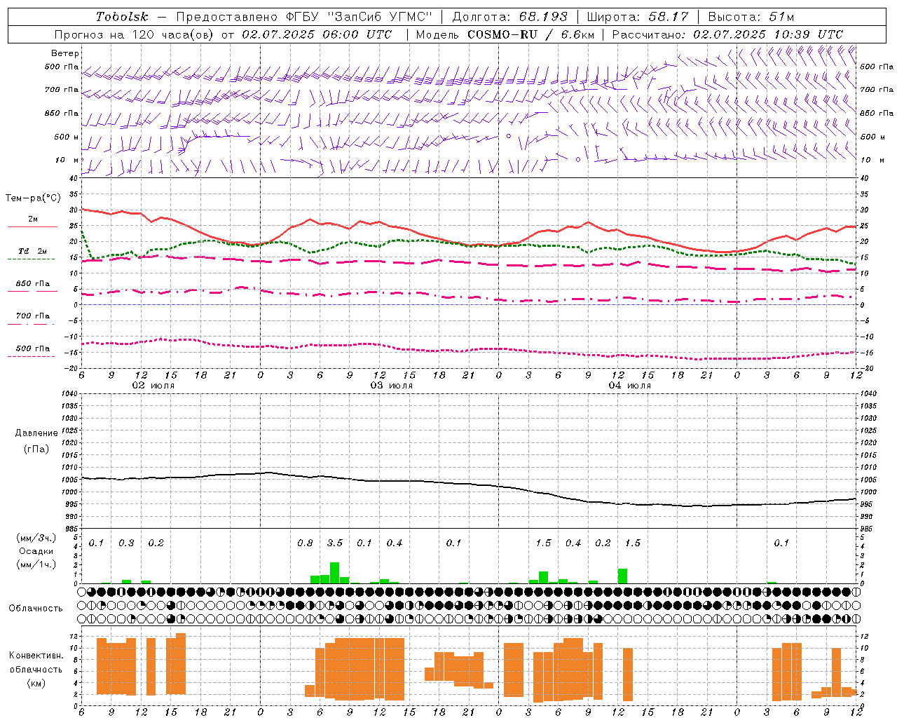897x718 pixels.
Task: Click the computed time Рассчитано: 02.07.2025 10:39 UTC
Action: click(727, 34)
